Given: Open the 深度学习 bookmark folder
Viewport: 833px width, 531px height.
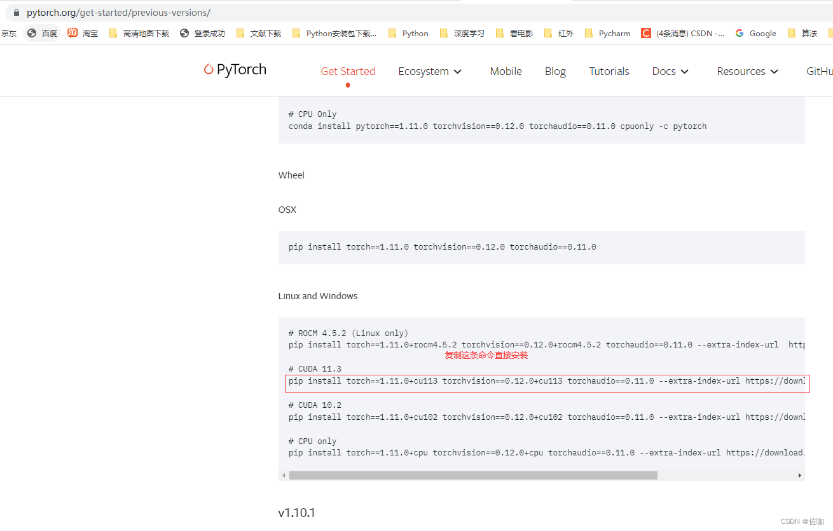Looking at the screenshot, I should [462, 33].
